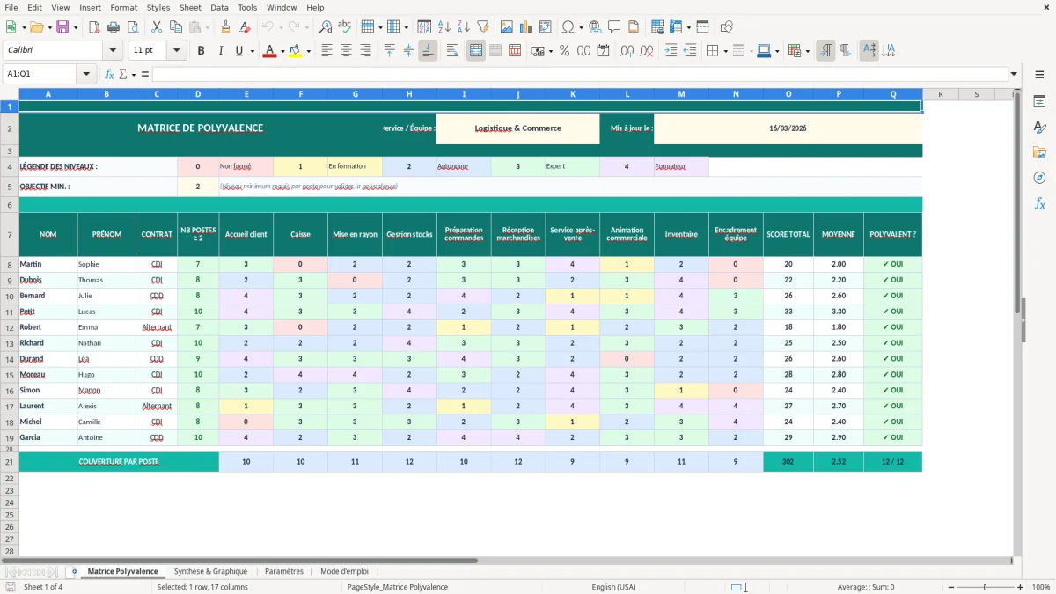Enable center horizontal alignment
Image resolution: width=1056 pixels, height=594 pixels.
[x=347, y=51]
